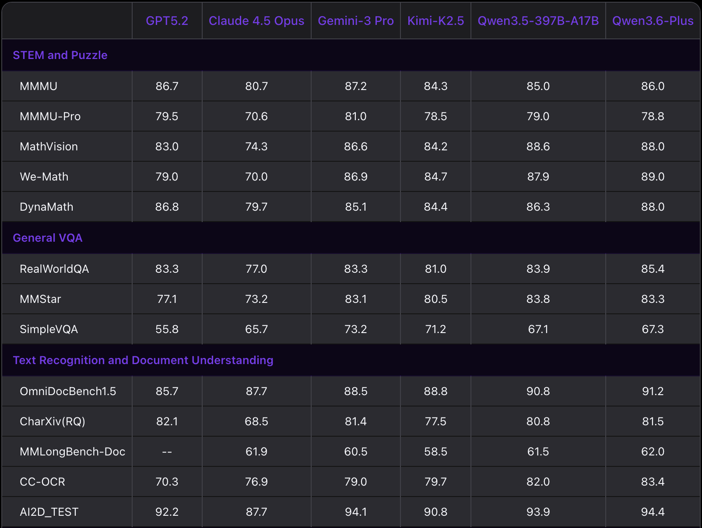Click the GPT5.2 MMLongBench-Doc dash value
The height and width of the screenshot is (528, 702).
[167, 452]
